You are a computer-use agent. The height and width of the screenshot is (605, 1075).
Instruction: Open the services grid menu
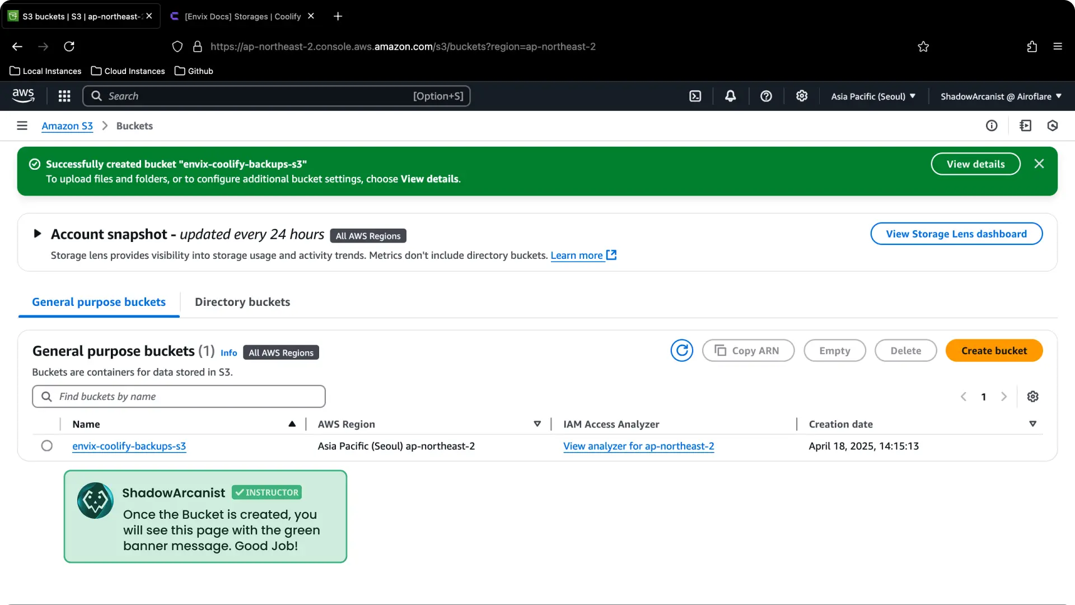(x=64, y=96)
